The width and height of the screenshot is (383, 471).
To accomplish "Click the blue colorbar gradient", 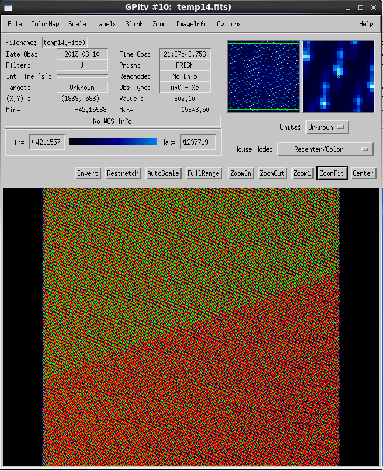I will (113, 142).
